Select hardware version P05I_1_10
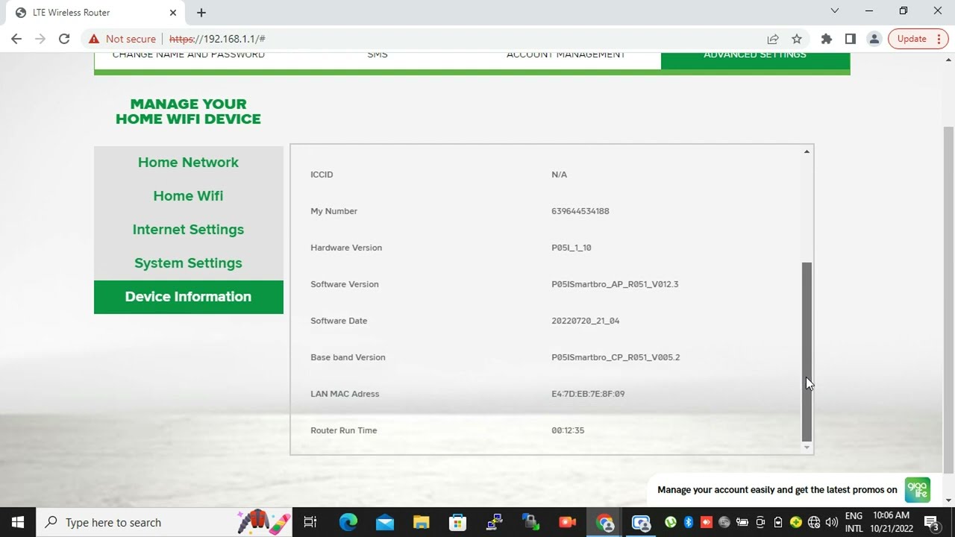Viewport: 955px width, 537px height. point(572,248)
